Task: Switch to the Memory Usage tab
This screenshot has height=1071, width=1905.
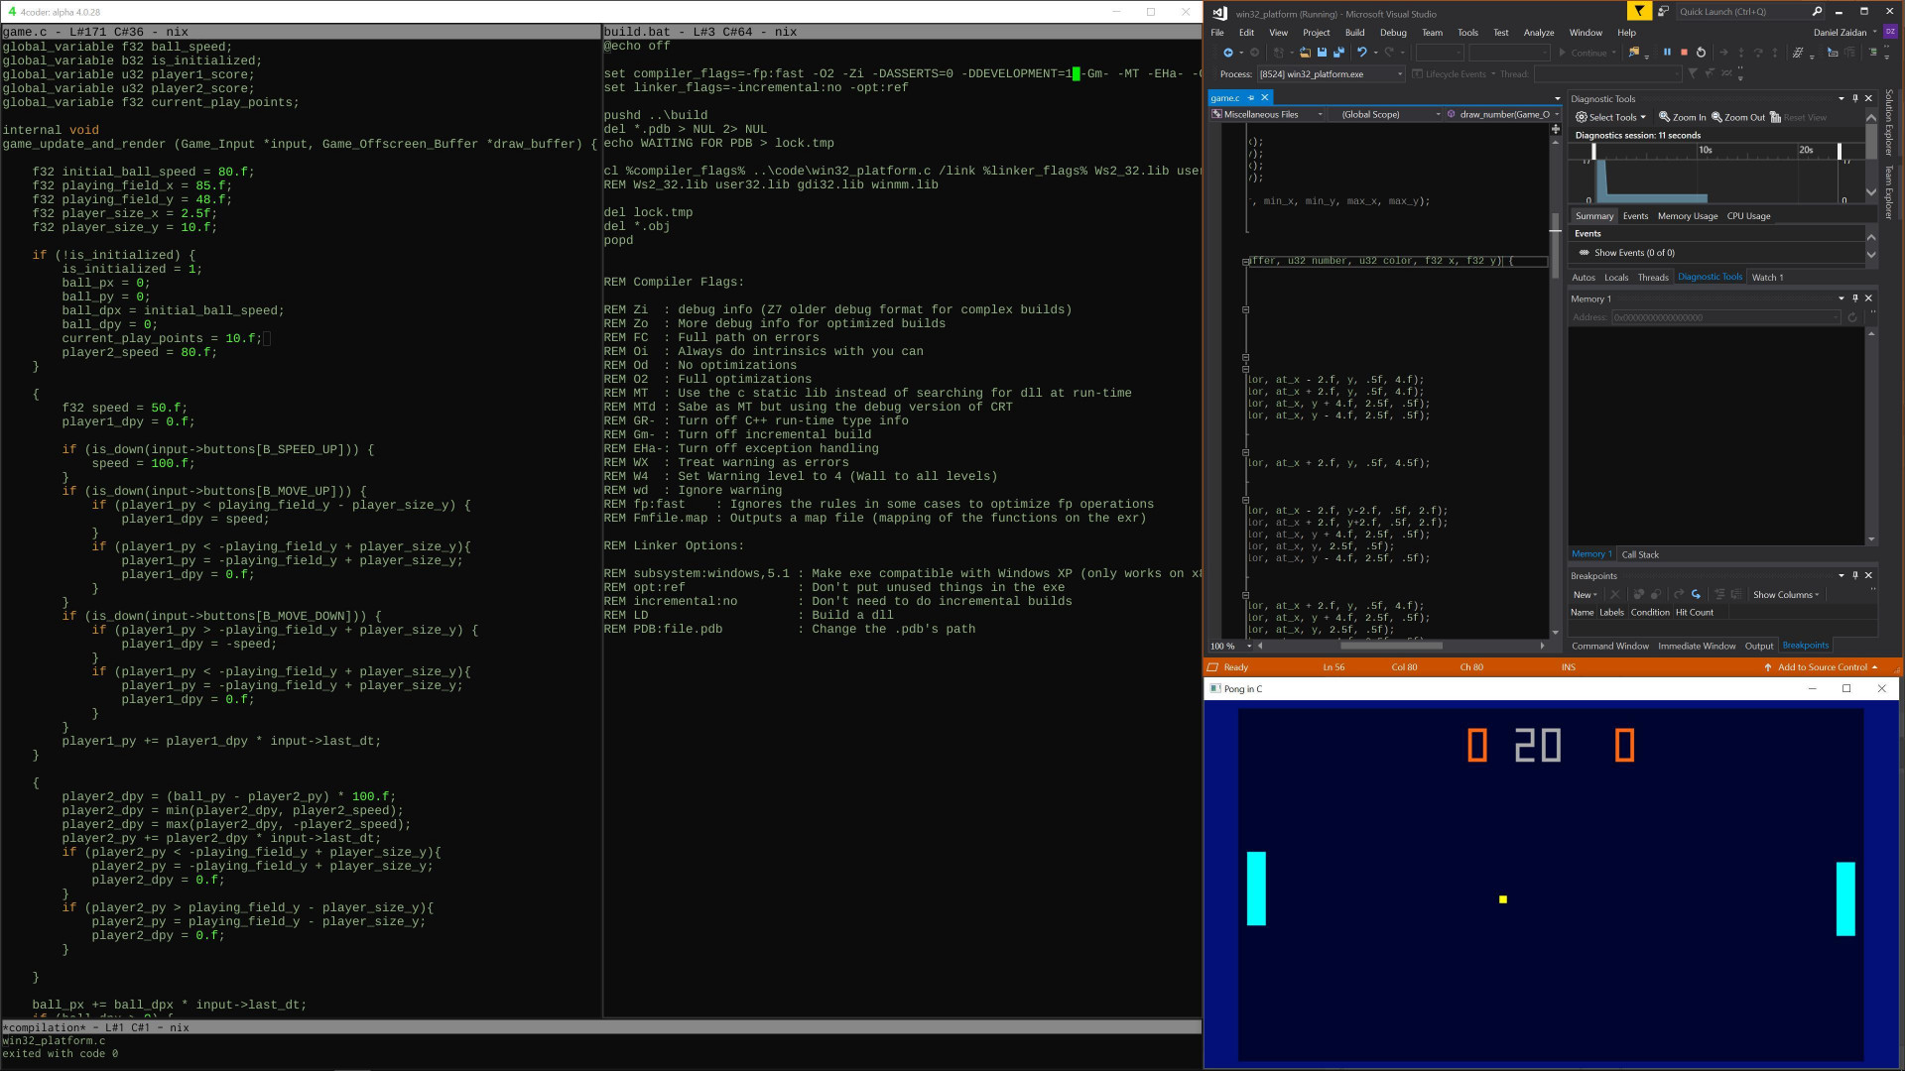Action: pos(1688,216)
